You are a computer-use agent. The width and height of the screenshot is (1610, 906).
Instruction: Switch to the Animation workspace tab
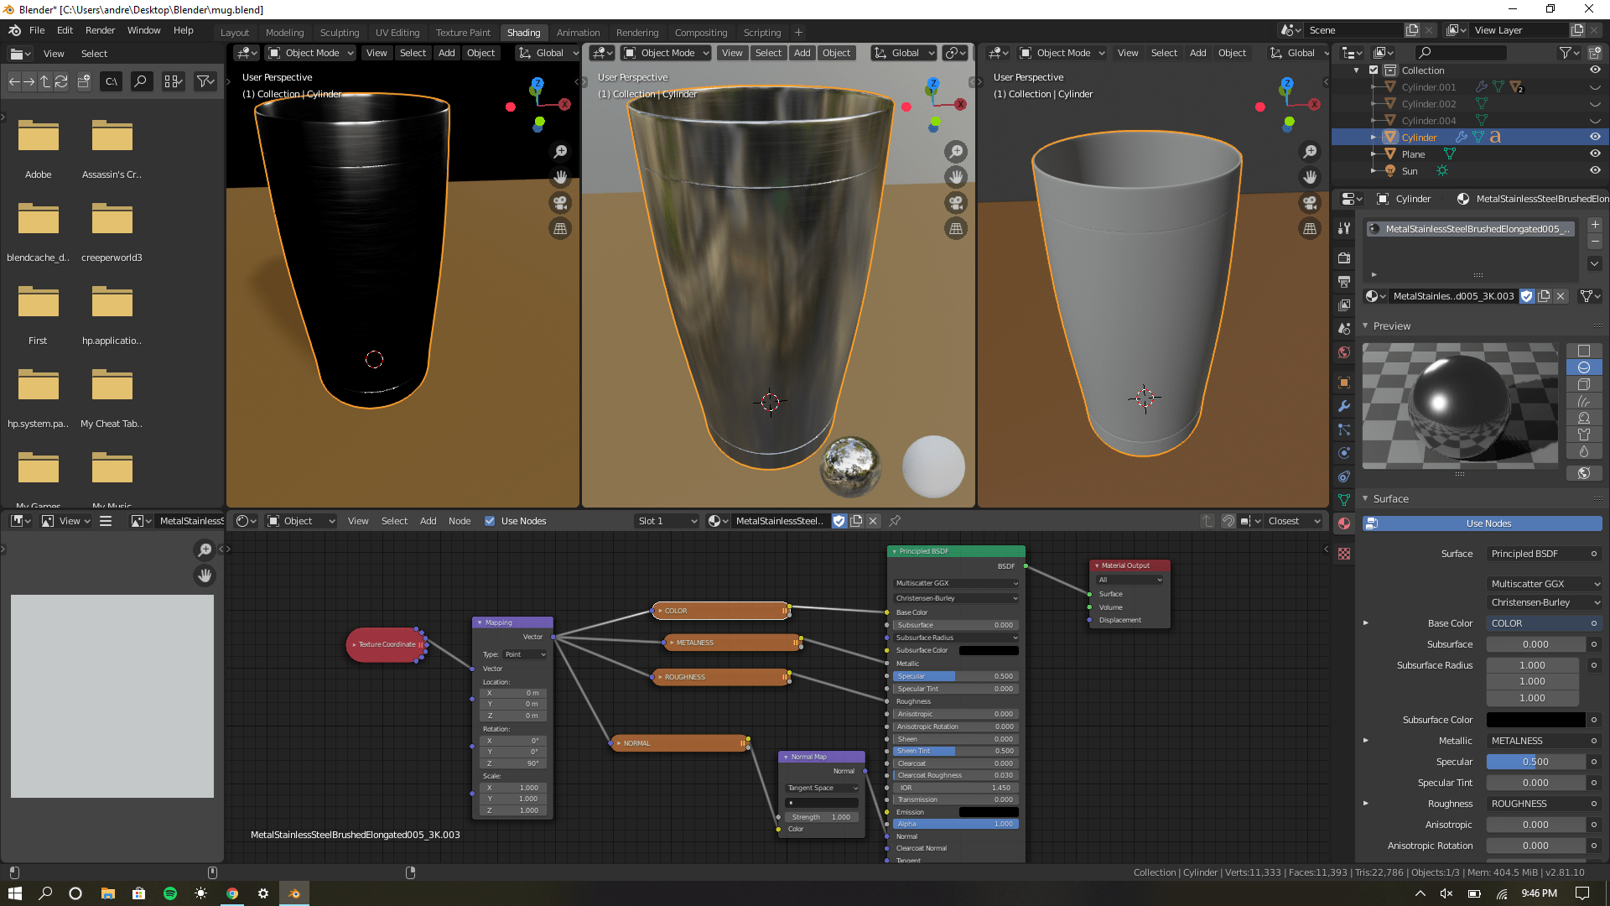coord(578,33)
